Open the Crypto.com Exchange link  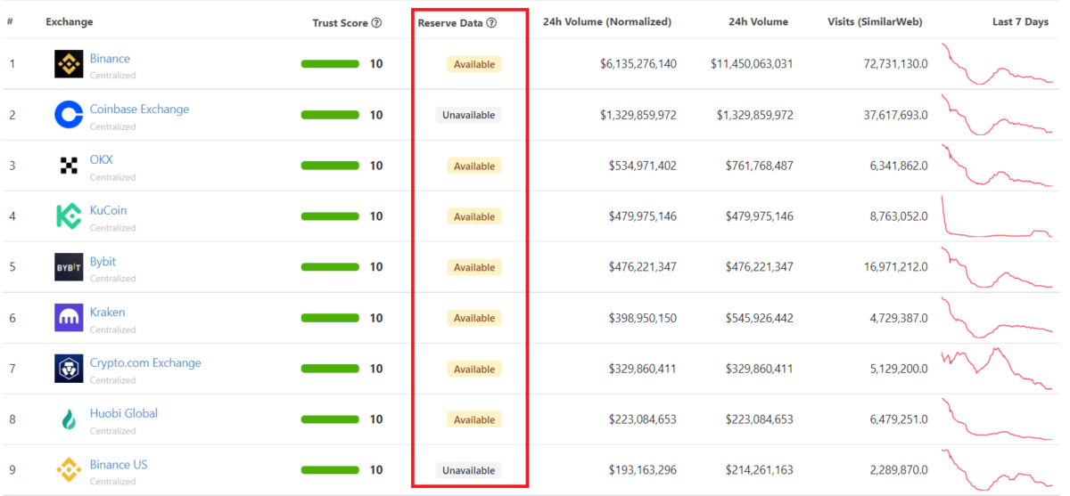145,363
